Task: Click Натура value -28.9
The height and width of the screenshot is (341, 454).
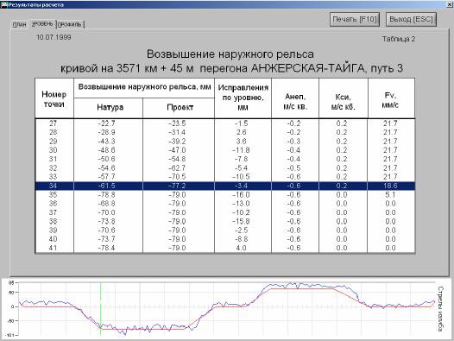Action: [106, 132]
